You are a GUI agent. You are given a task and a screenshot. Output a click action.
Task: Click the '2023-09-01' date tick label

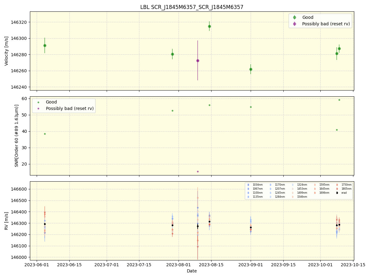tap(251, 265)
